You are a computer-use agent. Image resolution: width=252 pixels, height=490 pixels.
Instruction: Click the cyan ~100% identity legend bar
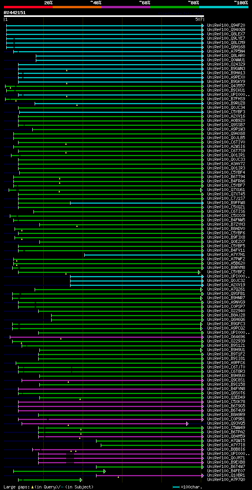click(x=224, y=7)
